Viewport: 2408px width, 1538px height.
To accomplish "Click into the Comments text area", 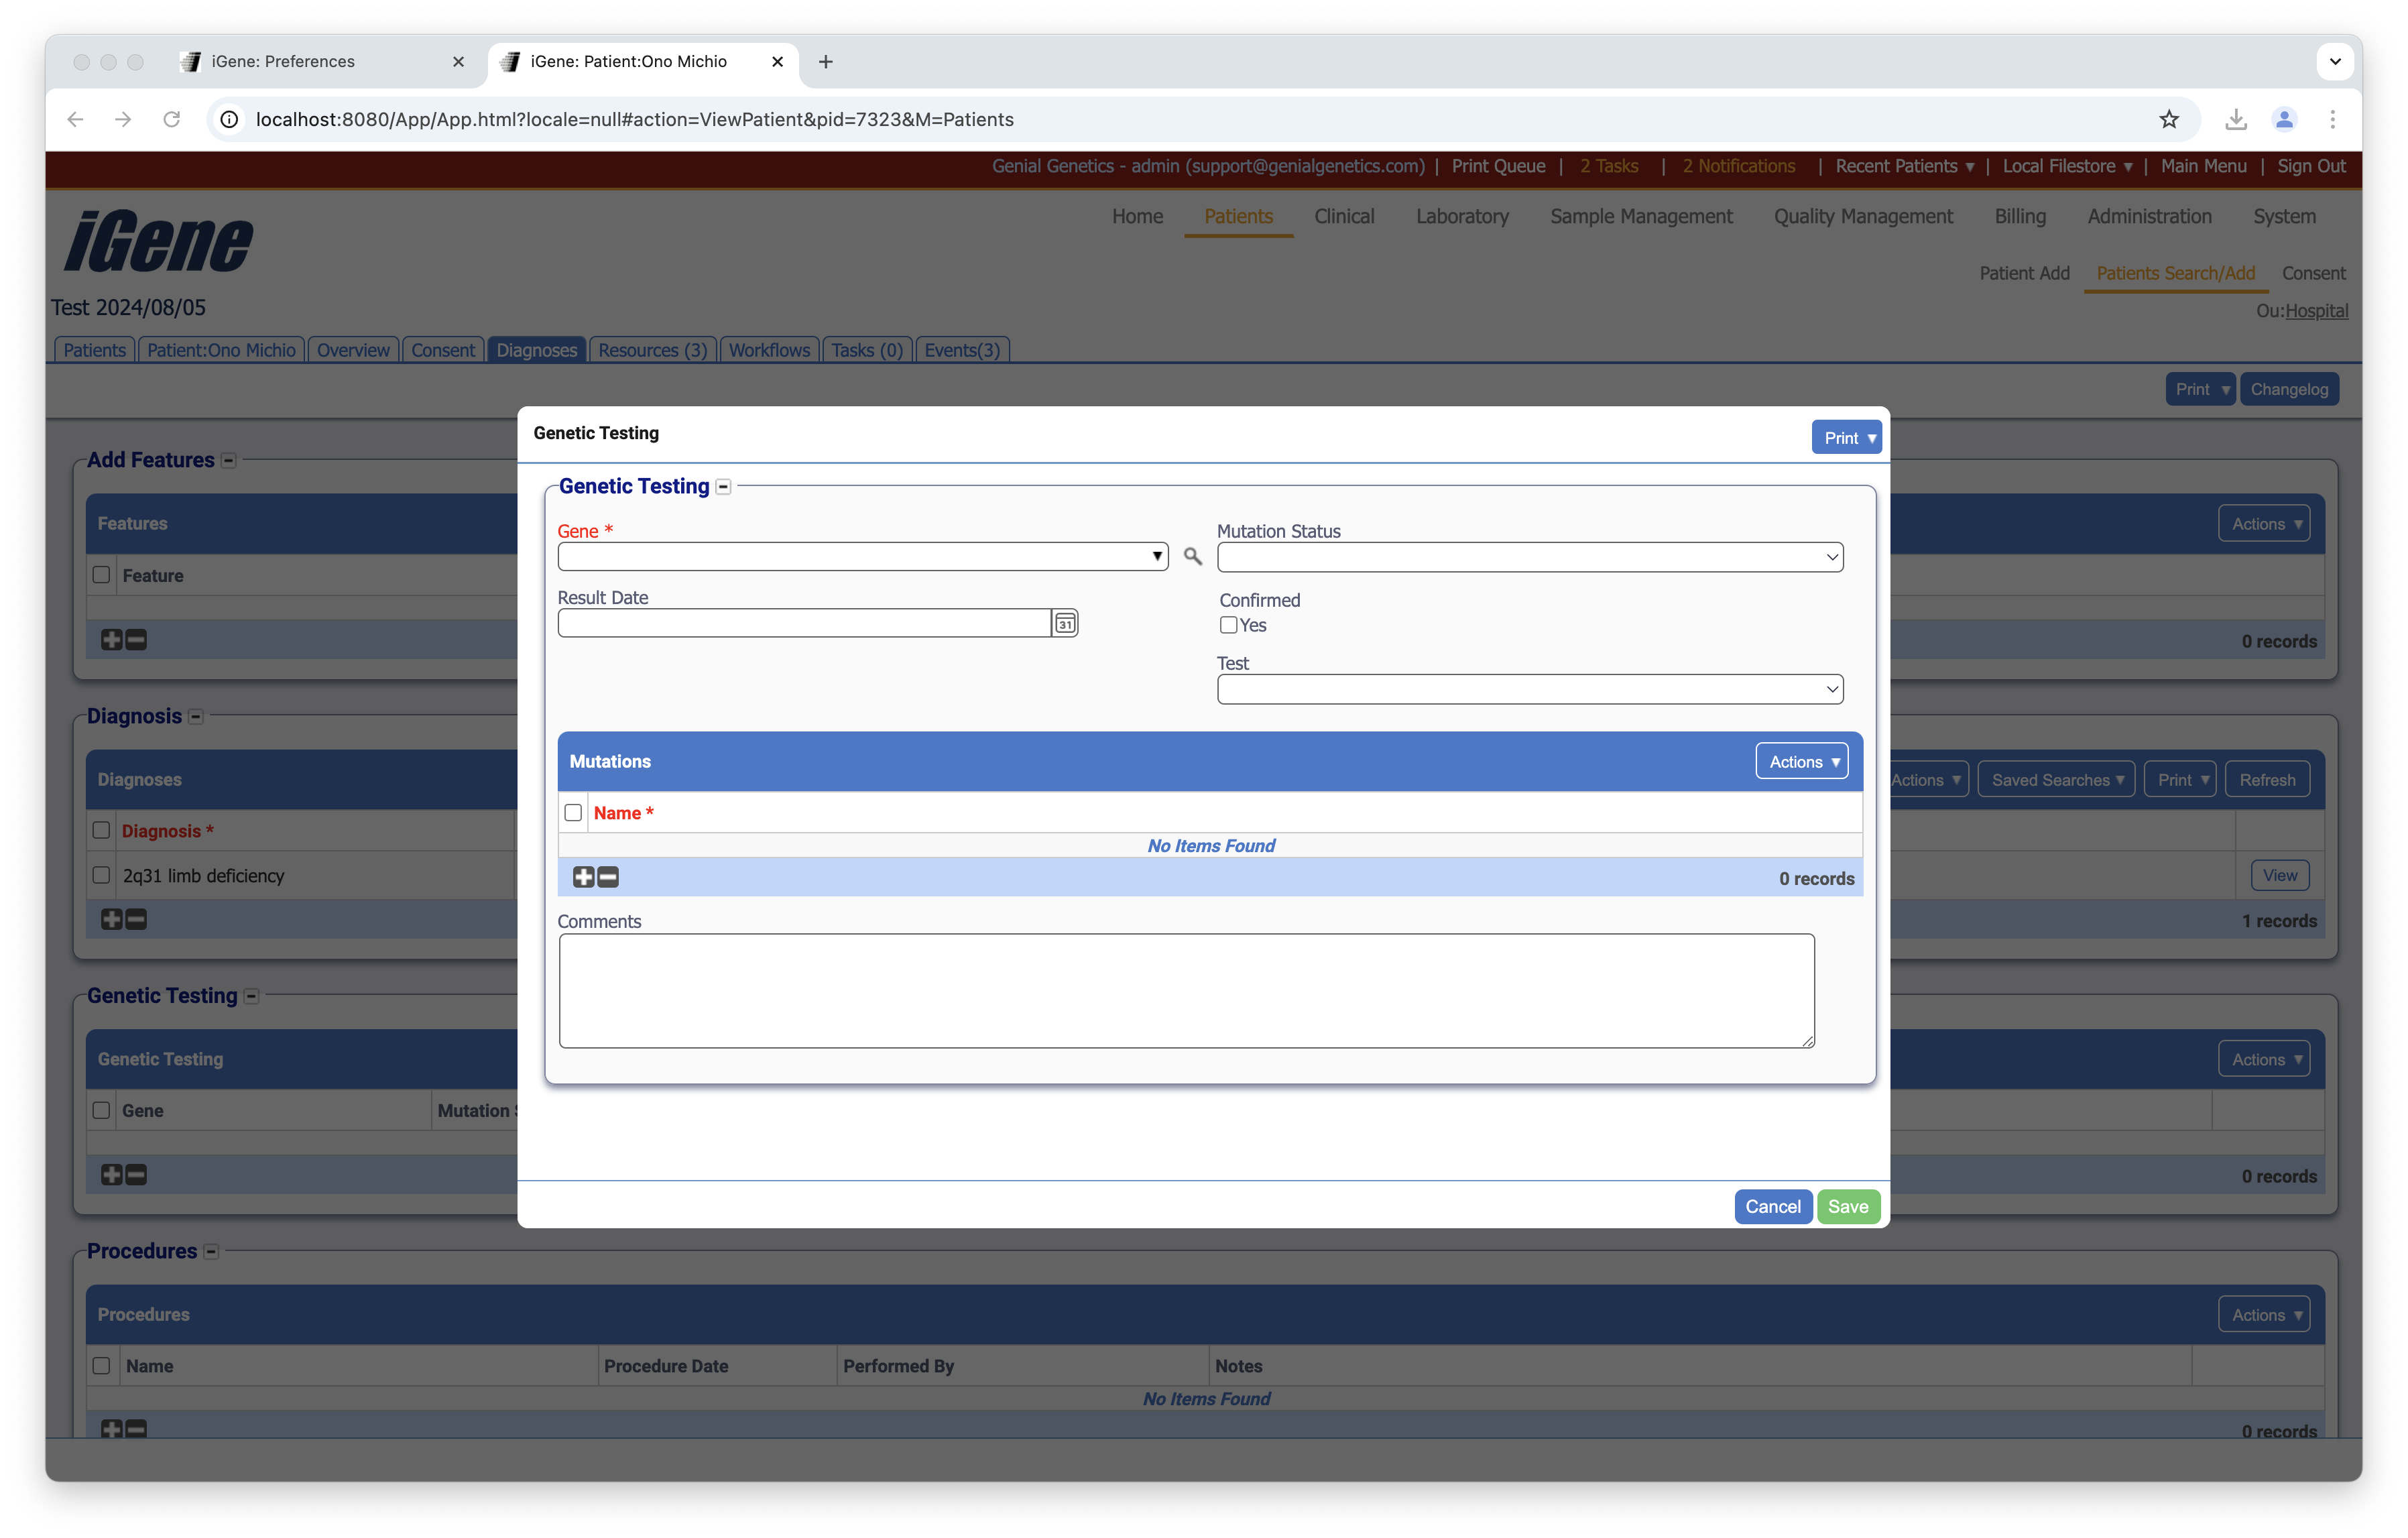I will [x=1186, y=990].
